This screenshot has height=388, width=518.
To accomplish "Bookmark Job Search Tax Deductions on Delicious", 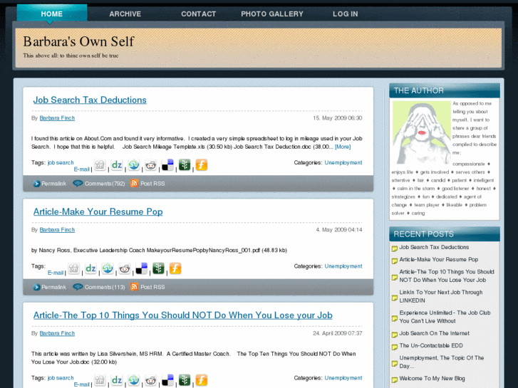I will coord(167,164).
